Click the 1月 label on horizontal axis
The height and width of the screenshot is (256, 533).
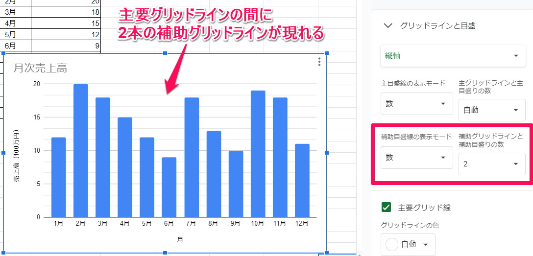(58, 224)
